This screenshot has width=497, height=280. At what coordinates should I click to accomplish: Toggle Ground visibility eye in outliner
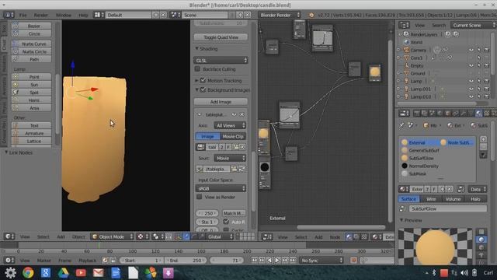point(471,73)
